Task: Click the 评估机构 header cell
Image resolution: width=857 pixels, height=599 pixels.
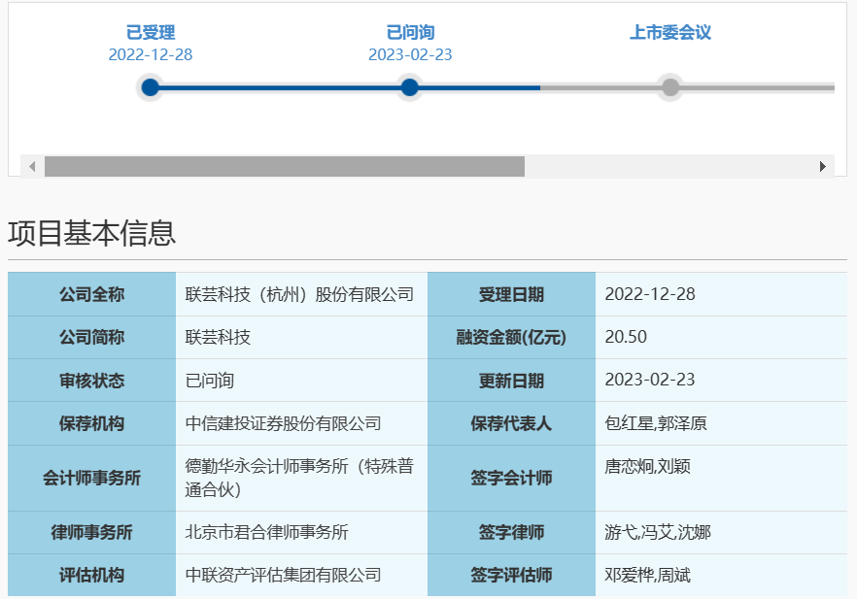Action: click(x=91, y=575)
